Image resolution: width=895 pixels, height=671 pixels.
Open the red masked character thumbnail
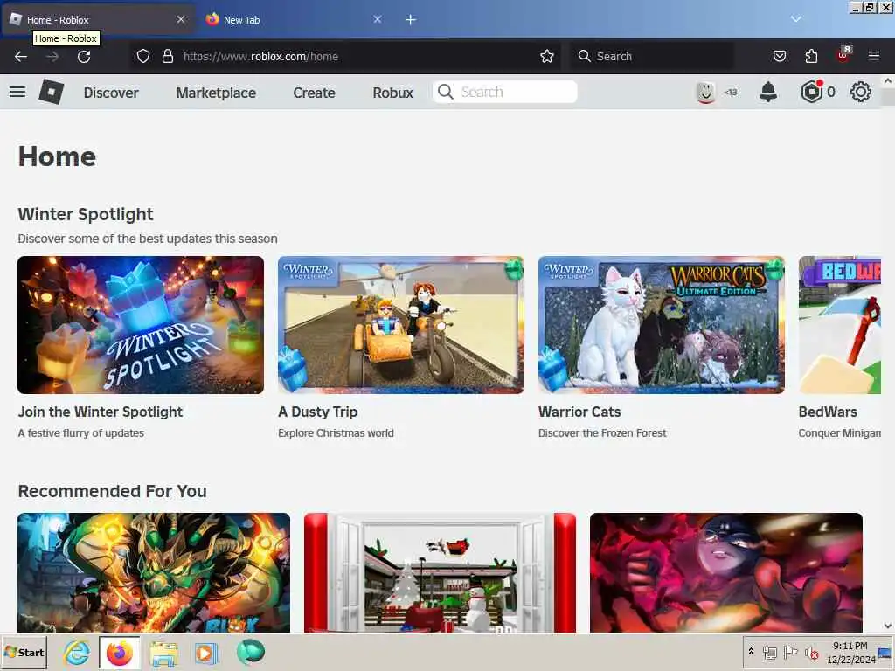pyautogui.click(x=726, y=572)
